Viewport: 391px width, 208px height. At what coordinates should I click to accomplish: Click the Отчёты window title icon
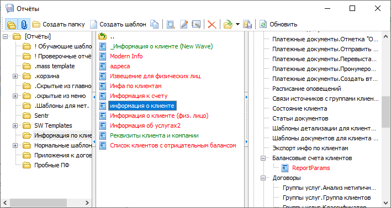[9, 9]
